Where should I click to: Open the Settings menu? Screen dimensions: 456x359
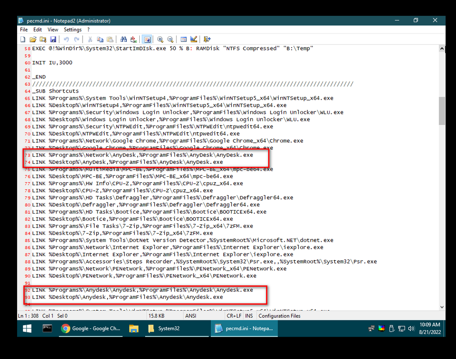(x=73, y=30)
